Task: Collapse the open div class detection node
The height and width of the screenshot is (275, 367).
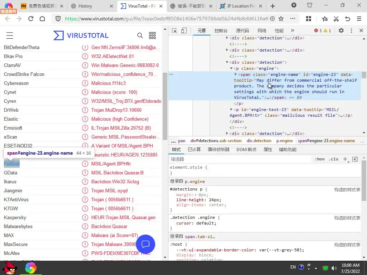Action: pos(227,62)
